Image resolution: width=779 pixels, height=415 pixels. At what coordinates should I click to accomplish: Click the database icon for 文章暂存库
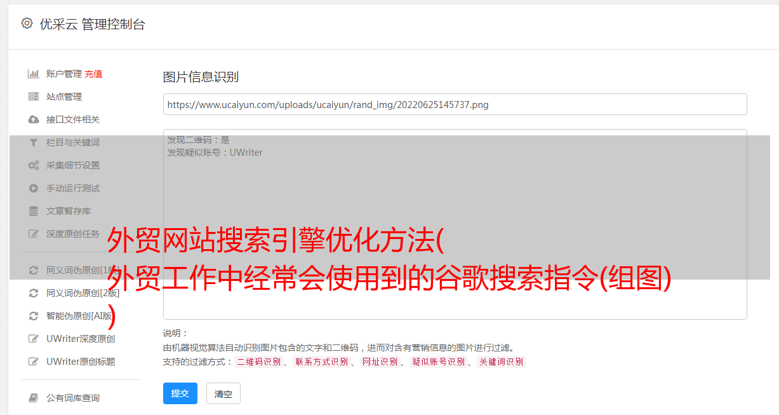point(34,211)
